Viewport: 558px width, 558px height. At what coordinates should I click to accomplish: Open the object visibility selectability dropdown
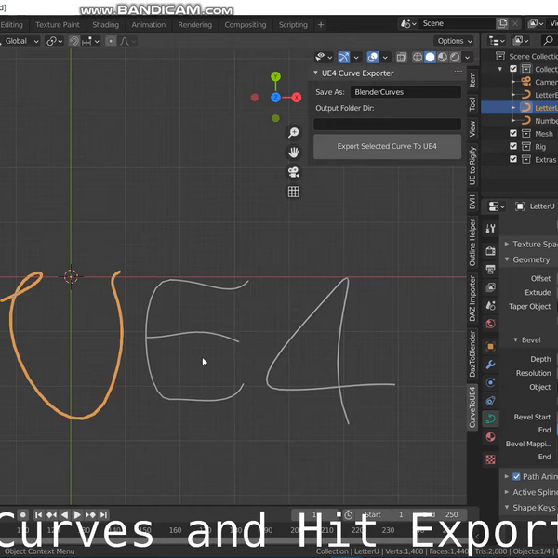(x=324, y=57)
